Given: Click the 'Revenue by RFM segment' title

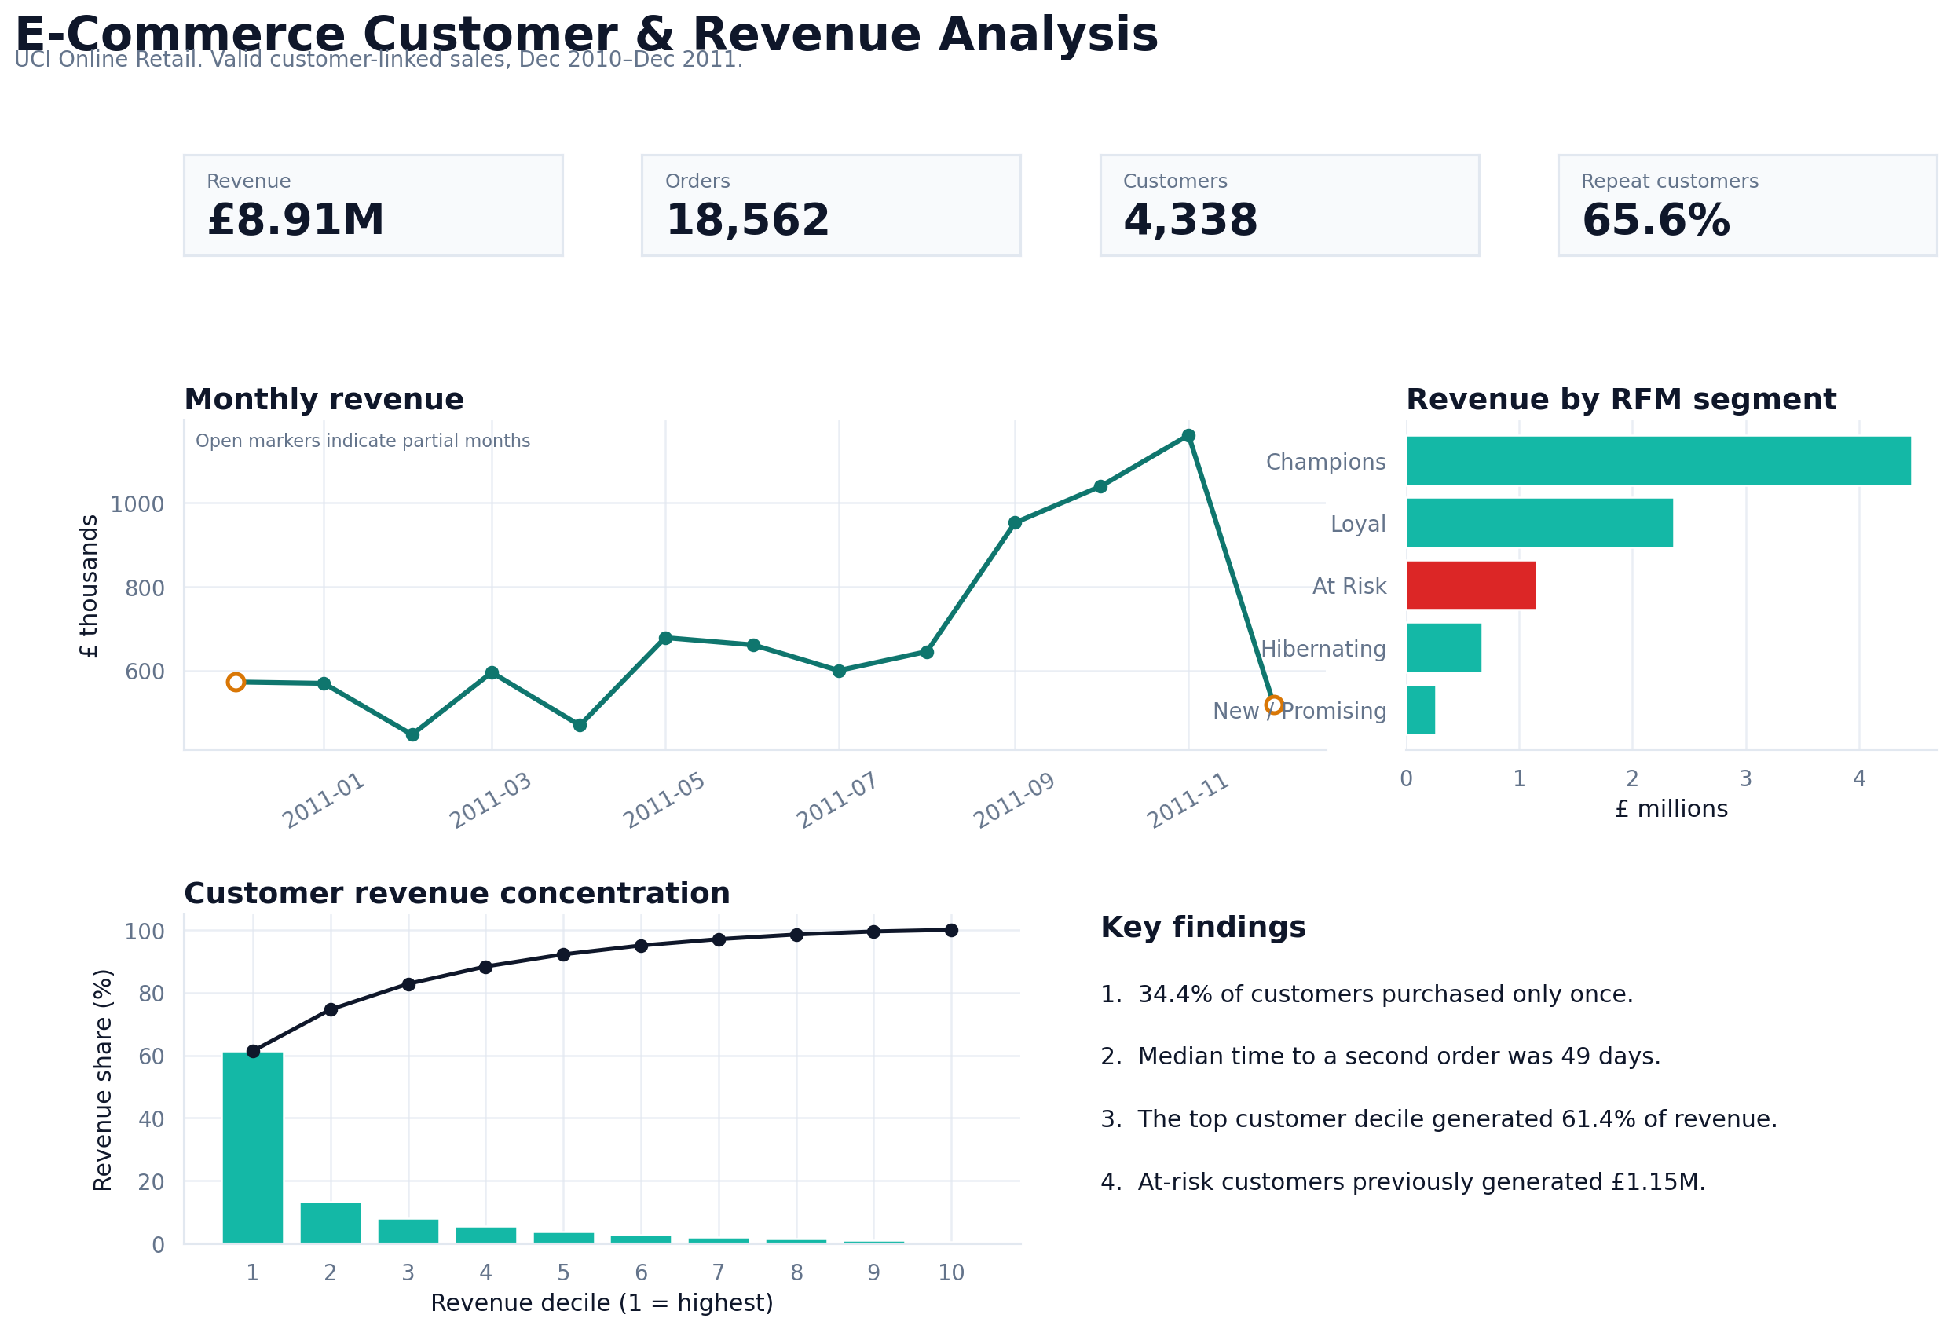Looking at the screenshot, I should point(1621,400).
